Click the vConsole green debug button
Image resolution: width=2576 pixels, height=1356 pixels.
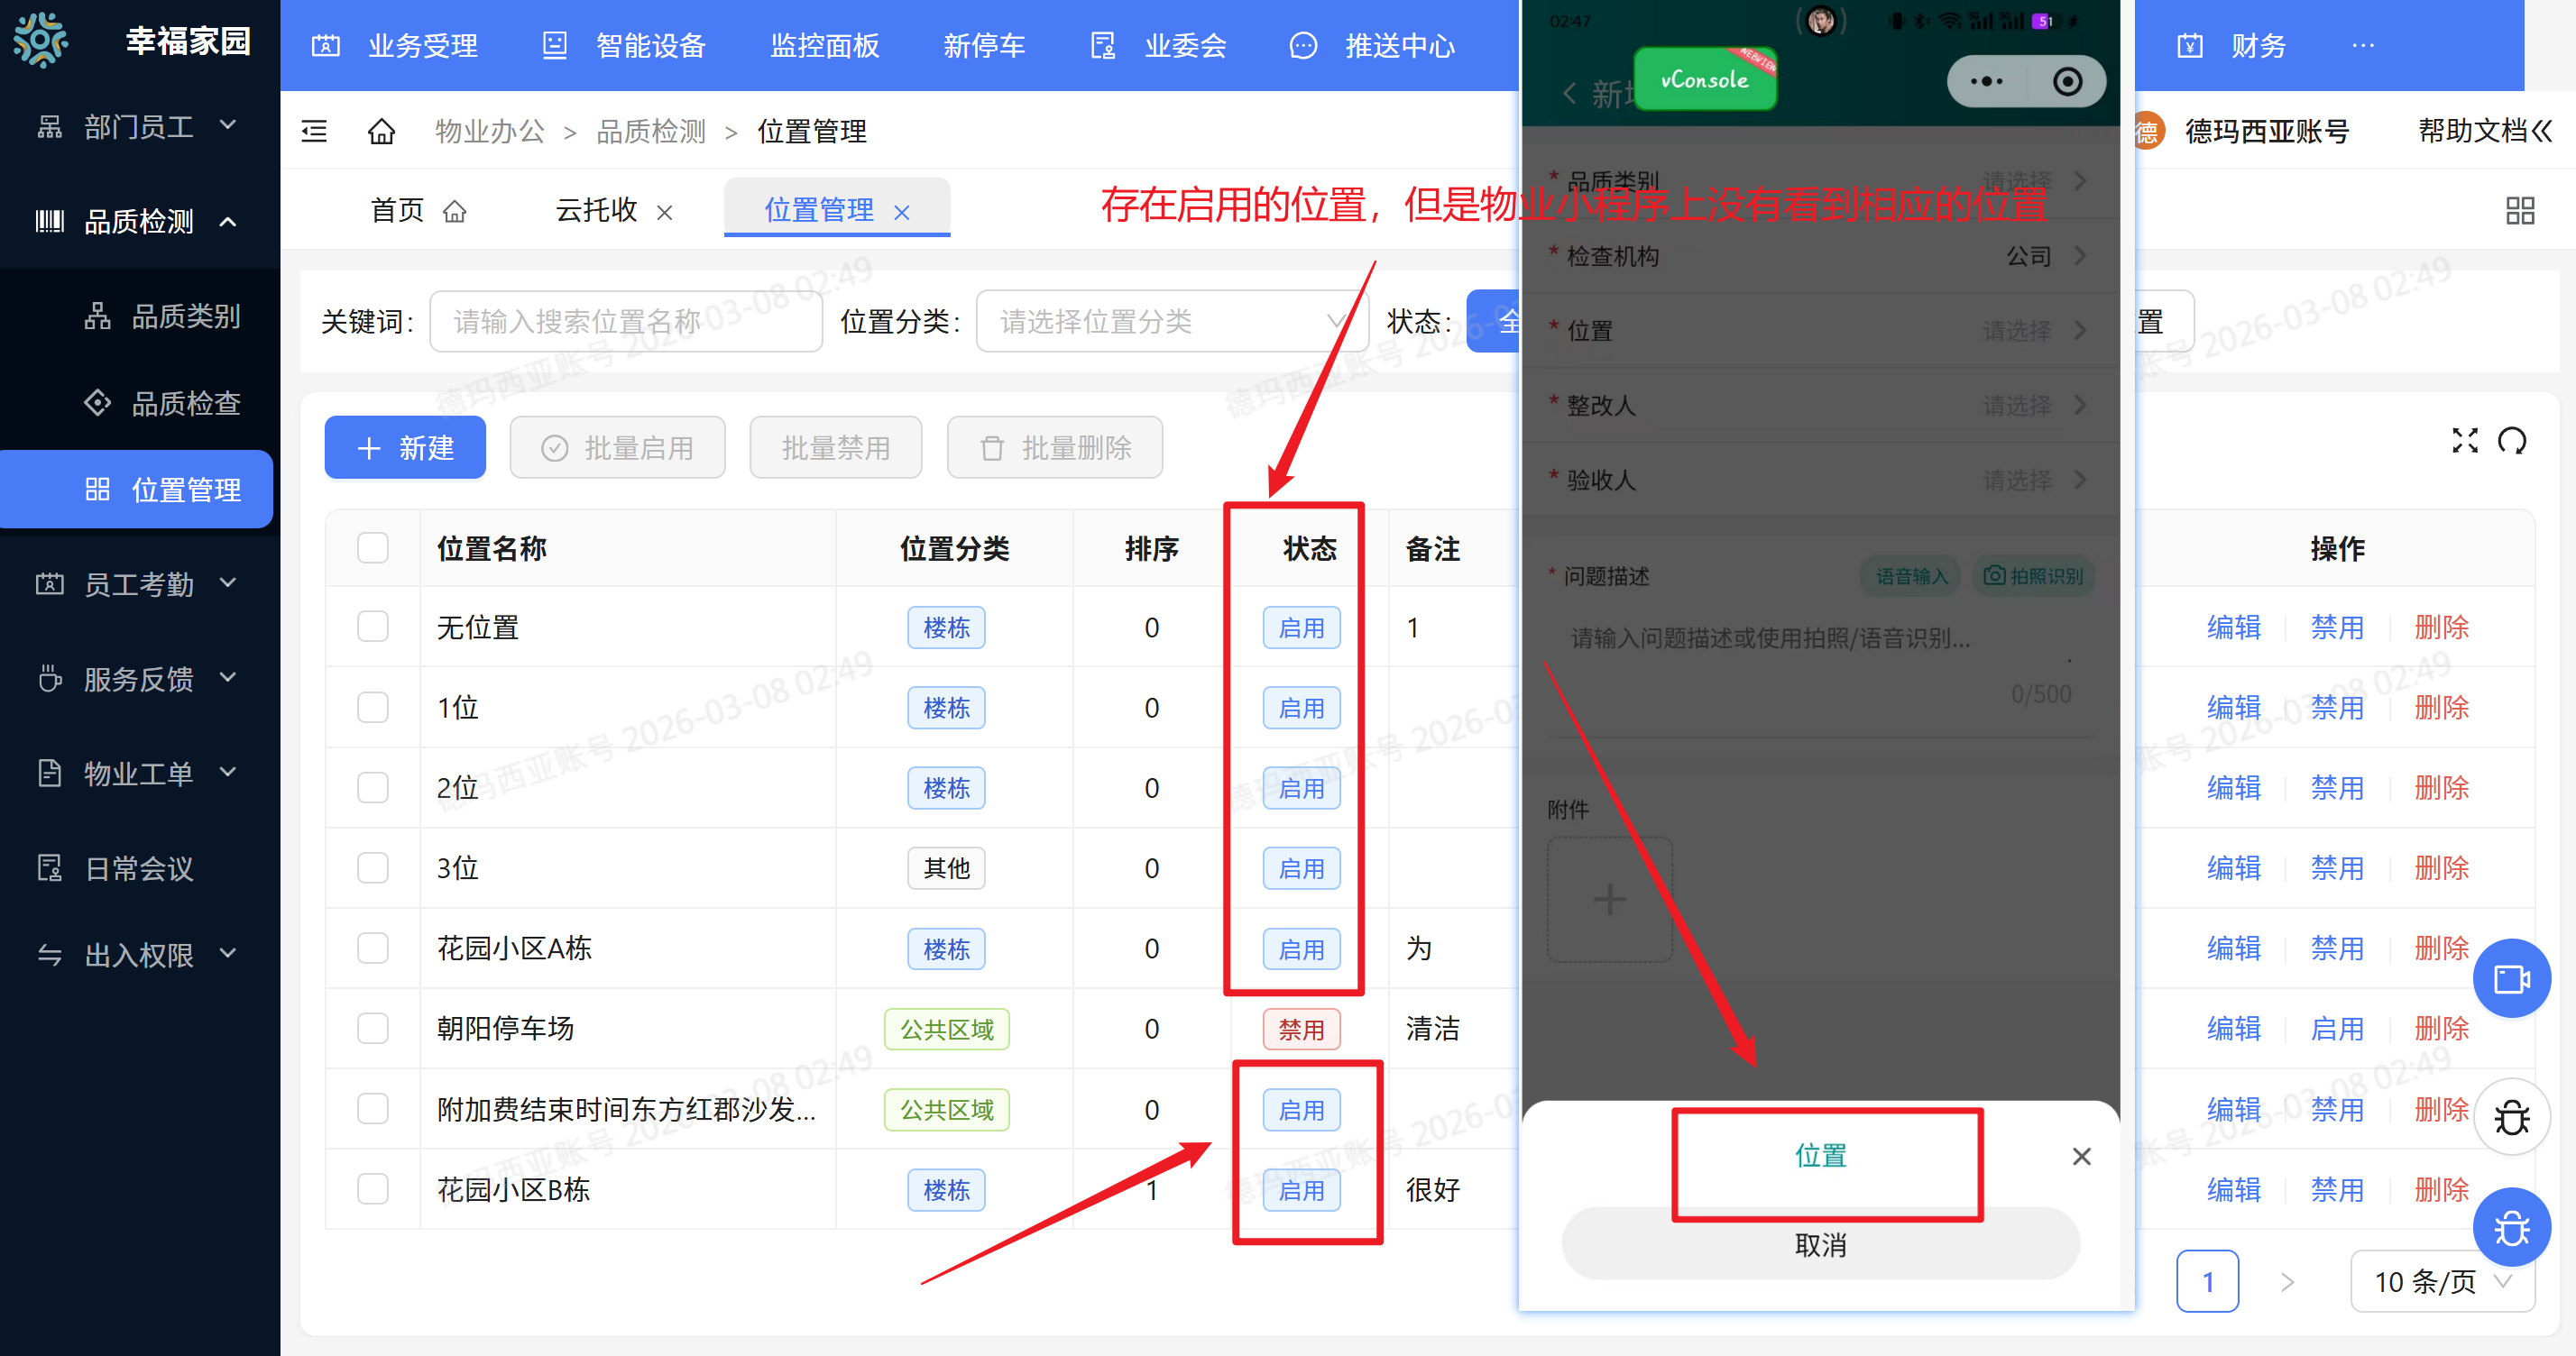pos(1704,80)
